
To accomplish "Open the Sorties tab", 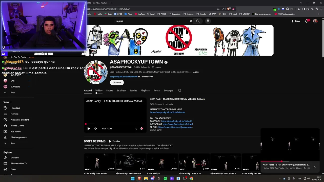I will click(133, 90).
